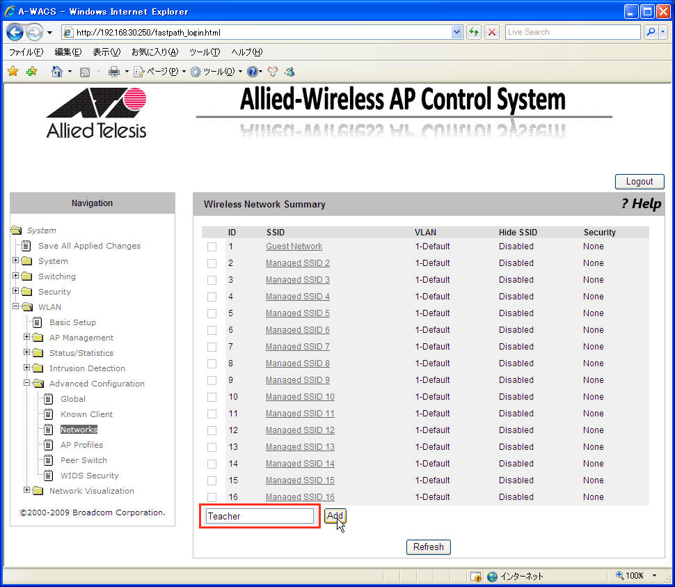This screenshot has width=675, height=587.
Task: Open the お気に入り(A) menu
Action: pos(155,52)
